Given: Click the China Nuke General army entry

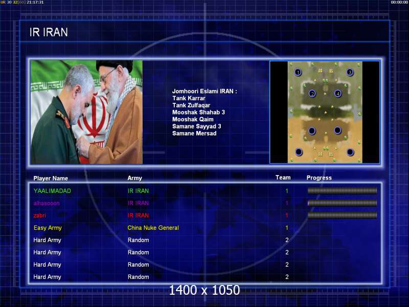Looking at the screenshot, I should (x=153, y=228).
